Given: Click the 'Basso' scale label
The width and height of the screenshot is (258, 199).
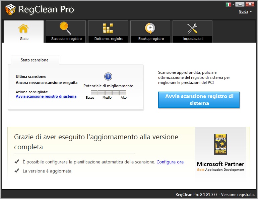Looking at the screenshot, I should coord(90,98).
